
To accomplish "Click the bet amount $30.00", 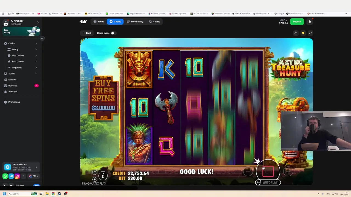I will tap(135, 178).
